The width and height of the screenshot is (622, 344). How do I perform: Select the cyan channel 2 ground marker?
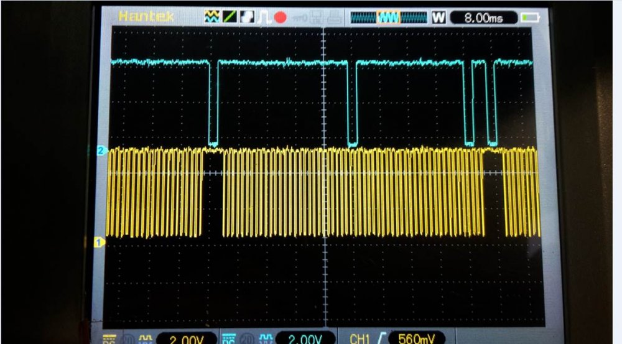102,151
